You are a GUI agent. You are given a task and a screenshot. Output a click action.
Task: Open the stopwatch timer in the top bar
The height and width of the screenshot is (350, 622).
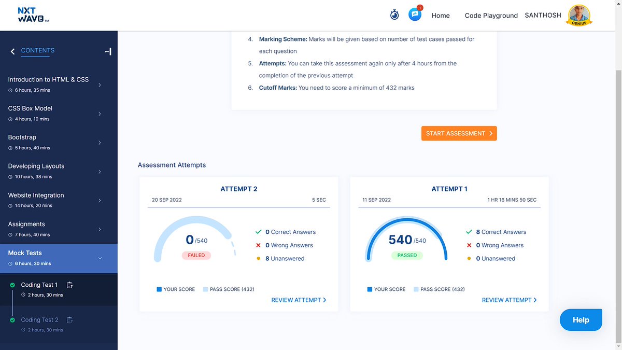click(394, 15)
